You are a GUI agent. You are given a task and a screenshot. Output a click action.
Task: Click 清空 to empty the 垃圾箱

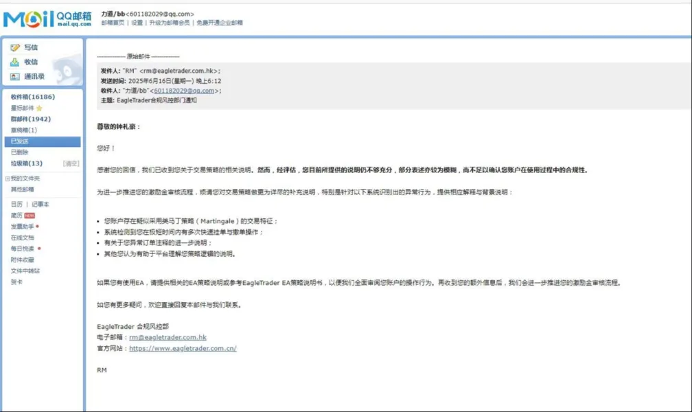[73, 161]
